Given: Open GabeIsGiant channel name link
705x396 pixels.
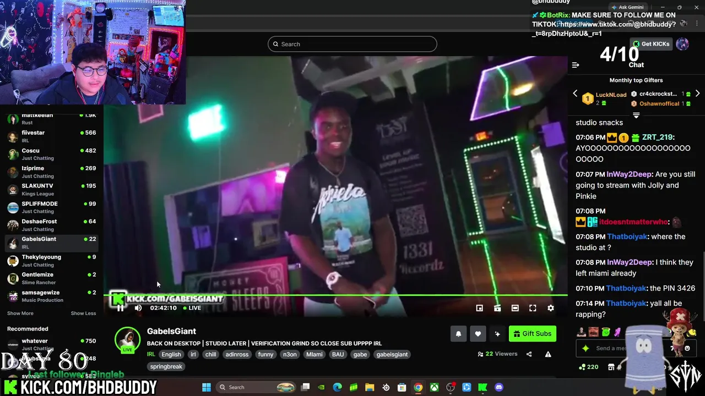Looking at the screenshot, I should click(x=171, y=331).
